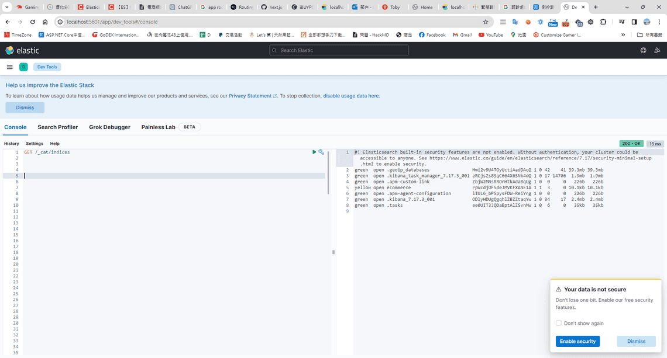Click the green space avatar icon
Image resolution: width=667 pixels, height=358 pixels.
click(x=23, y=67)
